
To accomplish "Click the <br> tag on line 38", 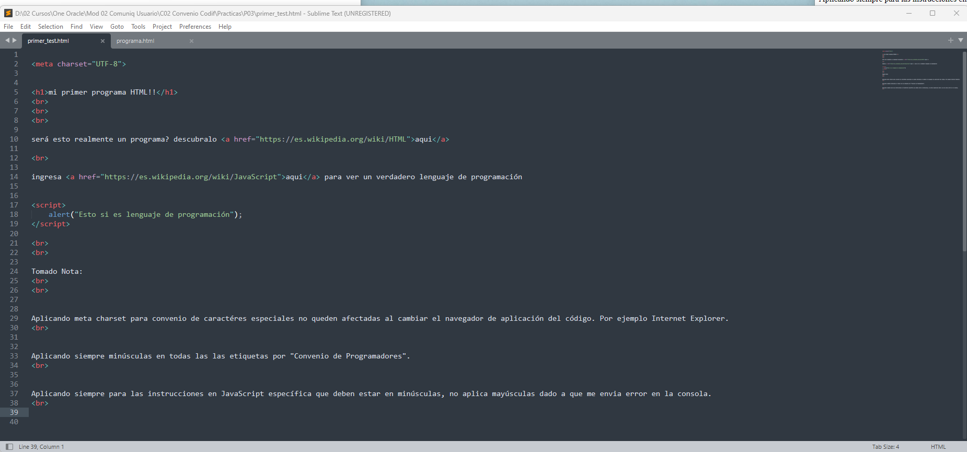I will point(40,403).
